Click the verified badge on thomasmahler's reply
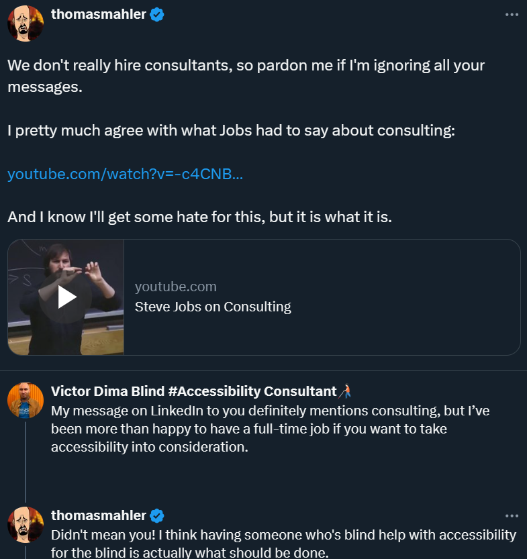The height and width of the screenshot is (559, 527). click(x=157, y=515)
